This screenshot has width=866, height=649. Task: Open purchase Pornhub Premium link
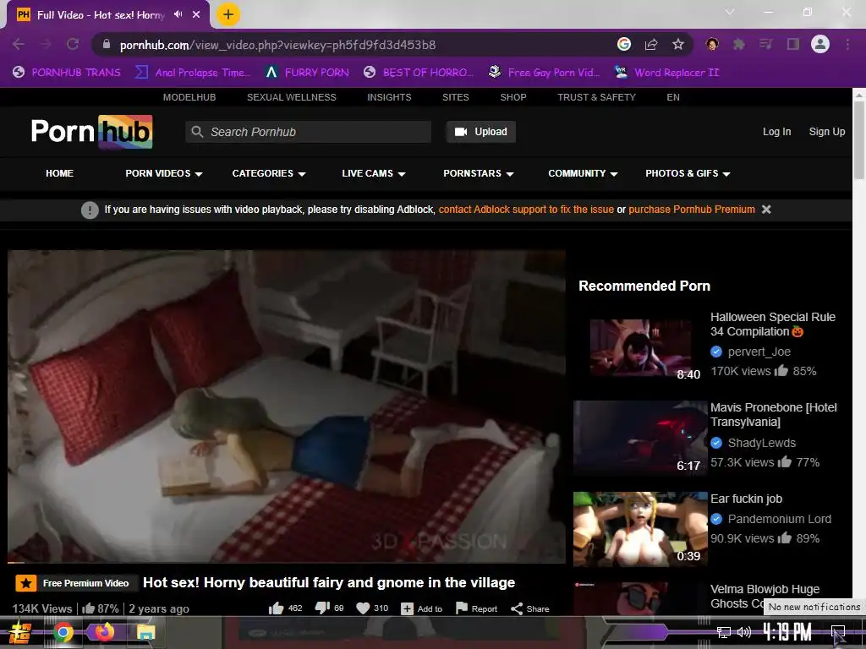coord(692,210)
